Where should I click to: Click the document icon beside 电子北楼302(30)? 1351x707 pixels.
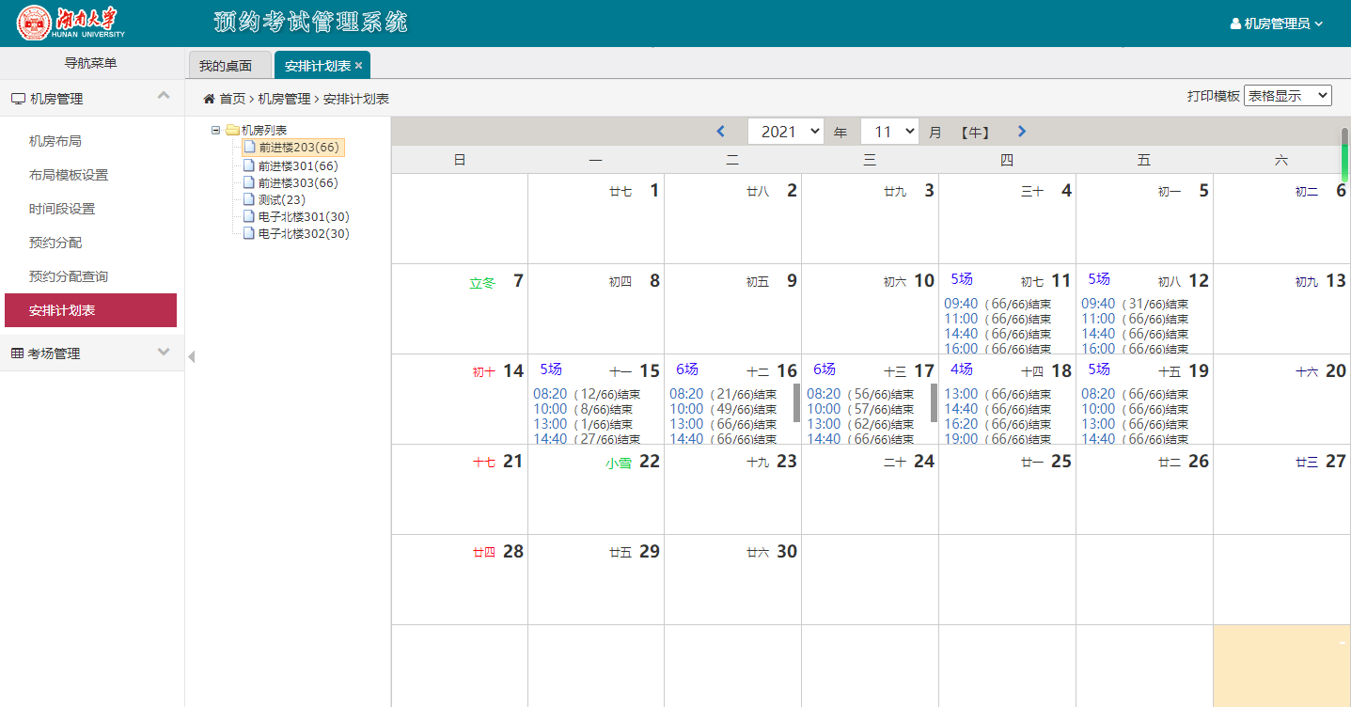pyautogui.click(x=249, y=233)
